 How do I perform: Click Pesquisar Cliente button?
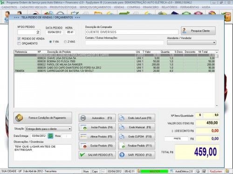click(x=198, y=31)
